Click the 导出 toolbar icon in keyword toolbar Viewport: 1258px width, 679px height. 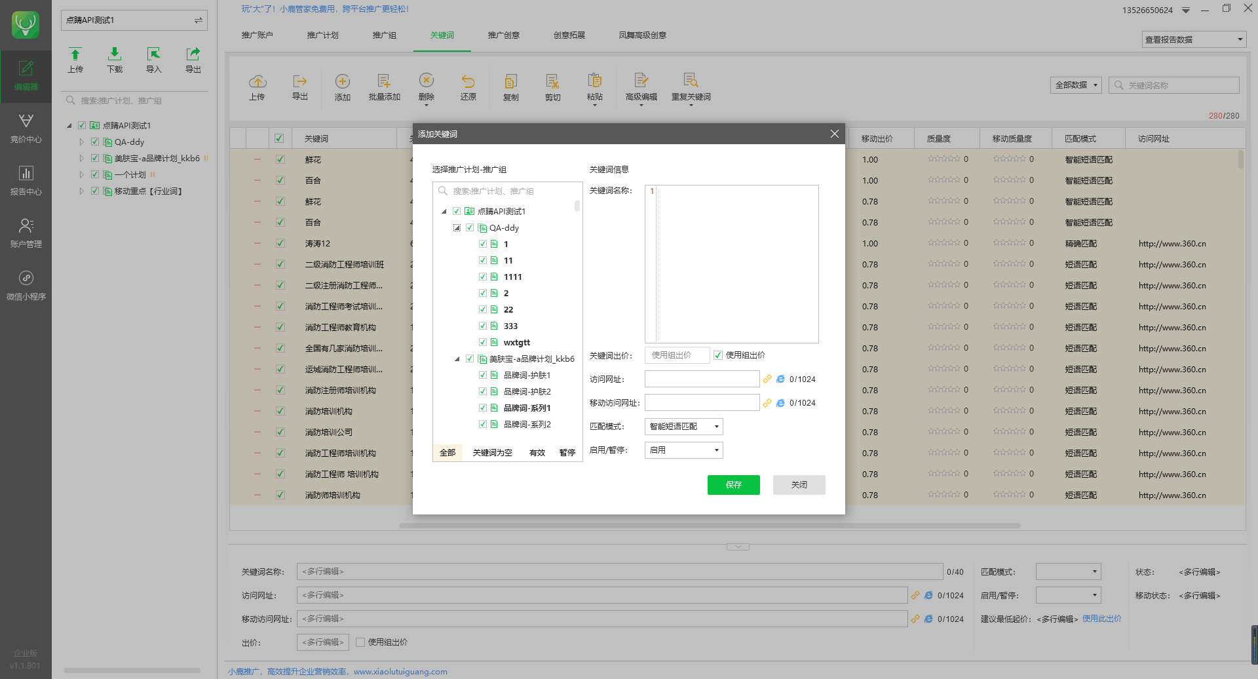300,88
